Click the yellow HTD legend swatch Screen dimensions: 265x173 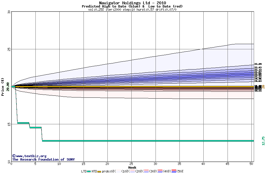click(x=99, y=171)
